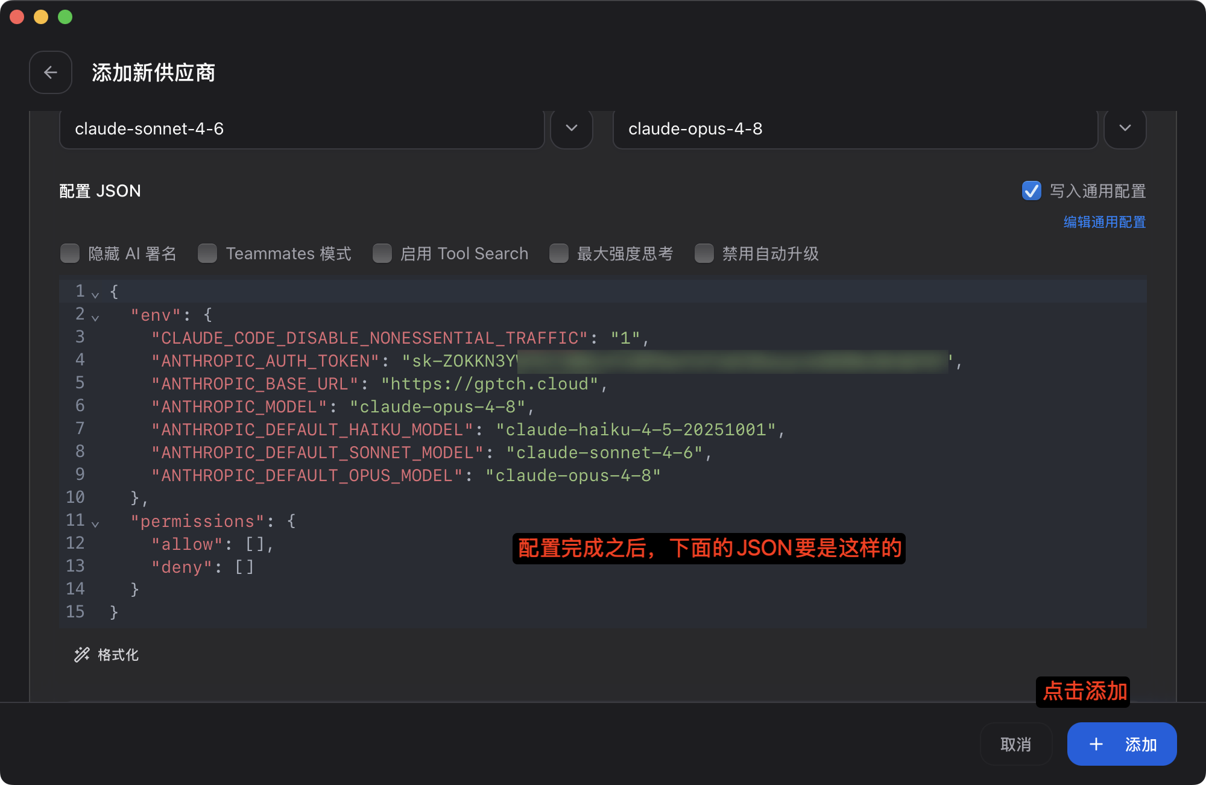Click the claude-opus-4-8 model input field
Screen dimensions: 1206x785
coord(856,128)
